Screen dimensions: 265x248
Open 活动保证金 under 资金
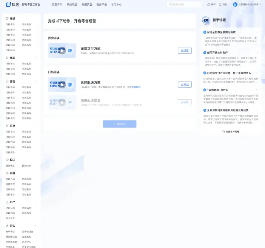click(11, 237)
